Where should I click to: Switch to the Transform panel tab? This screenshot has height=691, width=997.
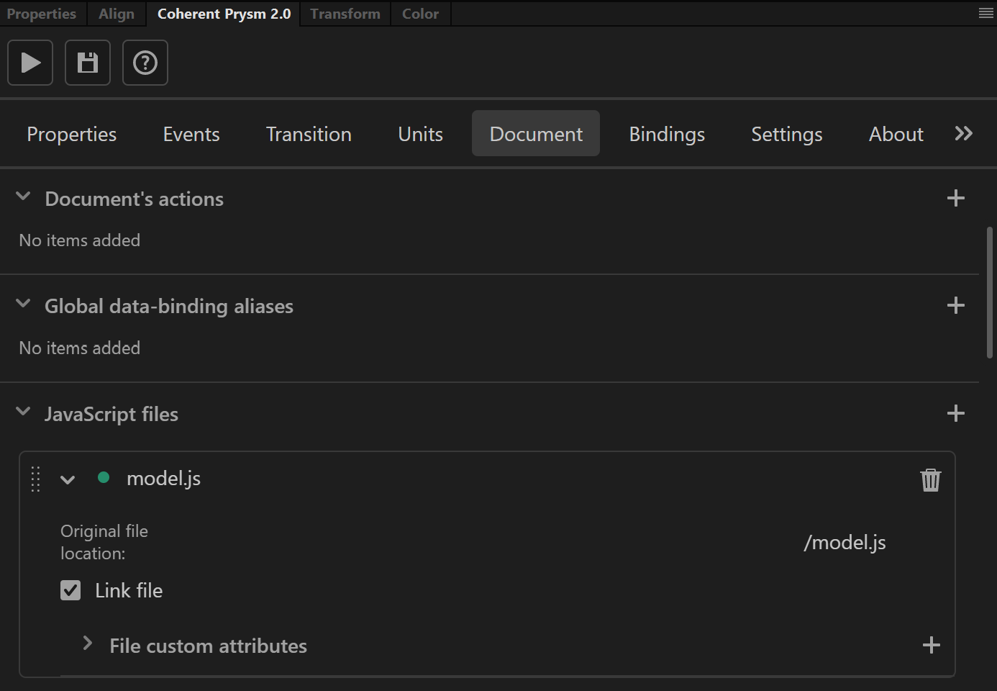tap(345, 14)
